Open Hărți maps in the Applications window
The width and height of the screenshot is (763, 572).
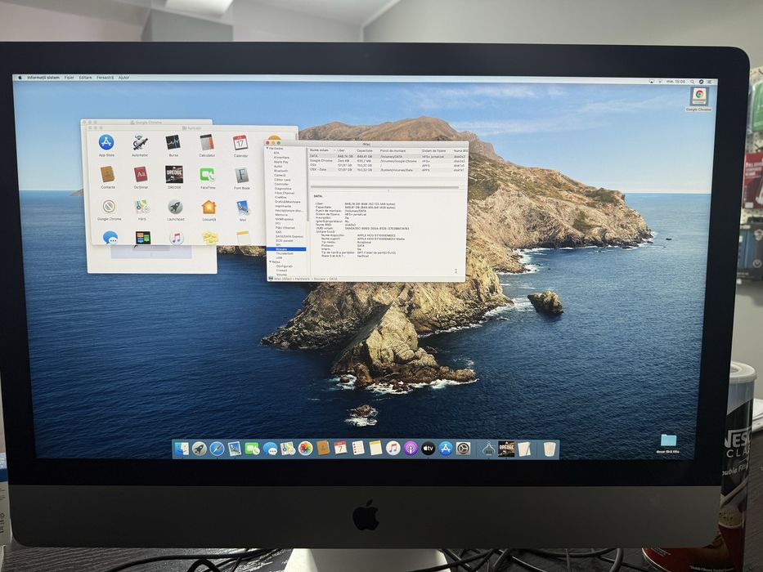tap(142, 207)
